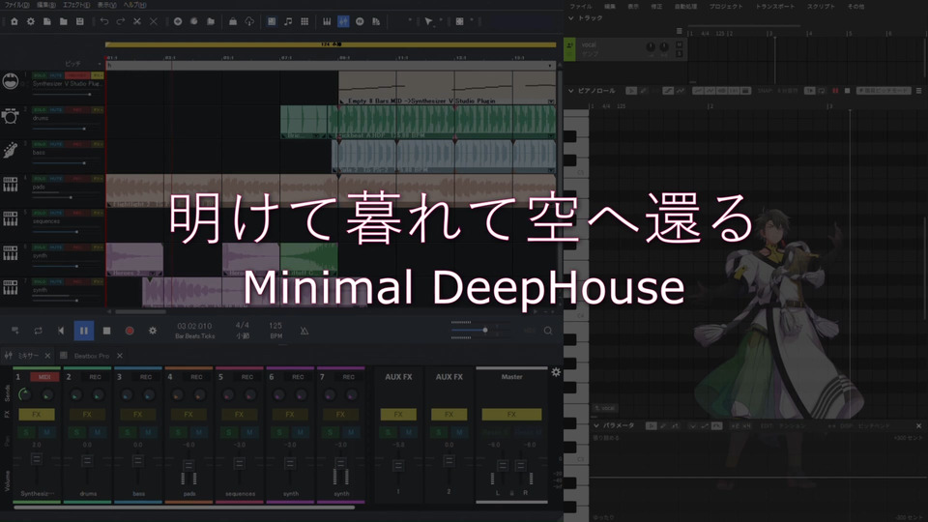Undo the last action
The height and width of the screenshot is (522, 928).
coord(104,21)
